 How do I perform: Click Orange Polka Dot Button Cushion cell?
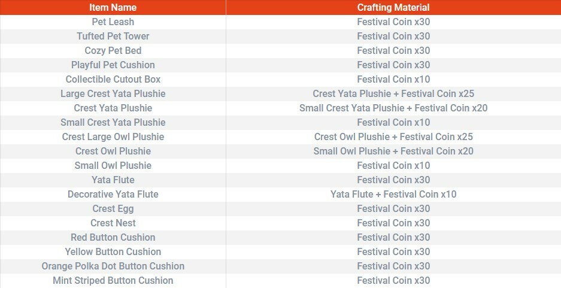tap(113, 266)
